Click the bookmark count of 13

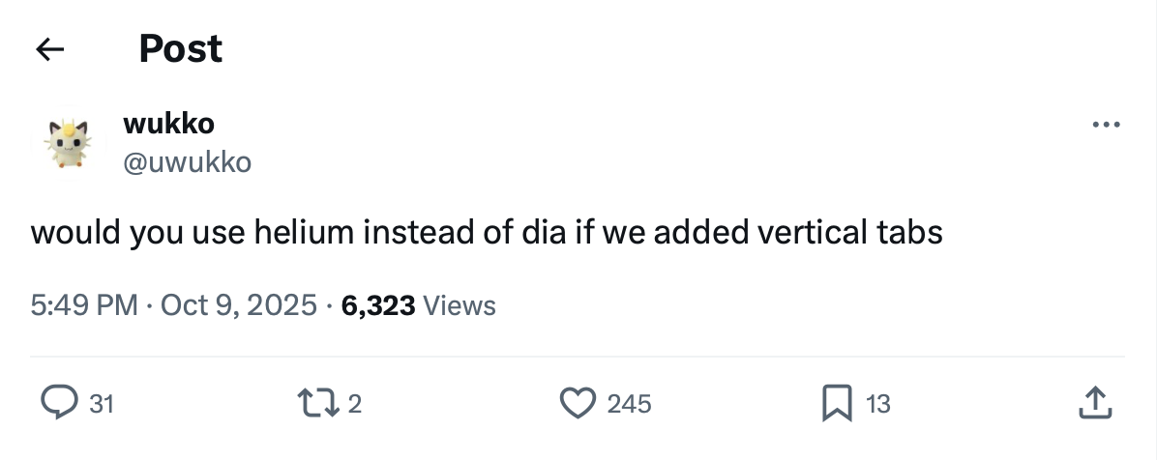click(x=877, y=404)
